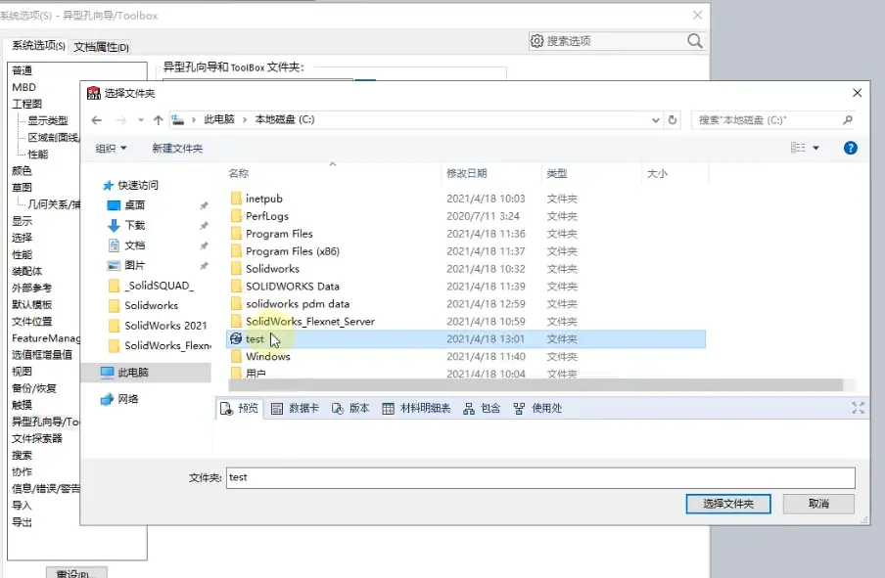The height and width of the screenshot is (578, 885).
Task: Switch to 版本 tab
Action: 350,408
